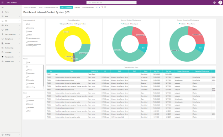
Task: Toggle the Completed status checkbox
Action: click(27, 101)
